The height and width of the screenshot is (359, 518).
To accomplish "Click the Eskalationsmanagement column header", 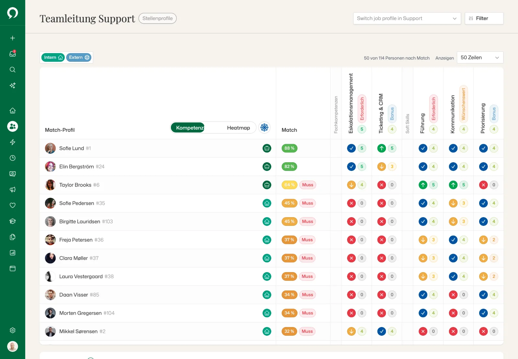I will coord(351,103).
